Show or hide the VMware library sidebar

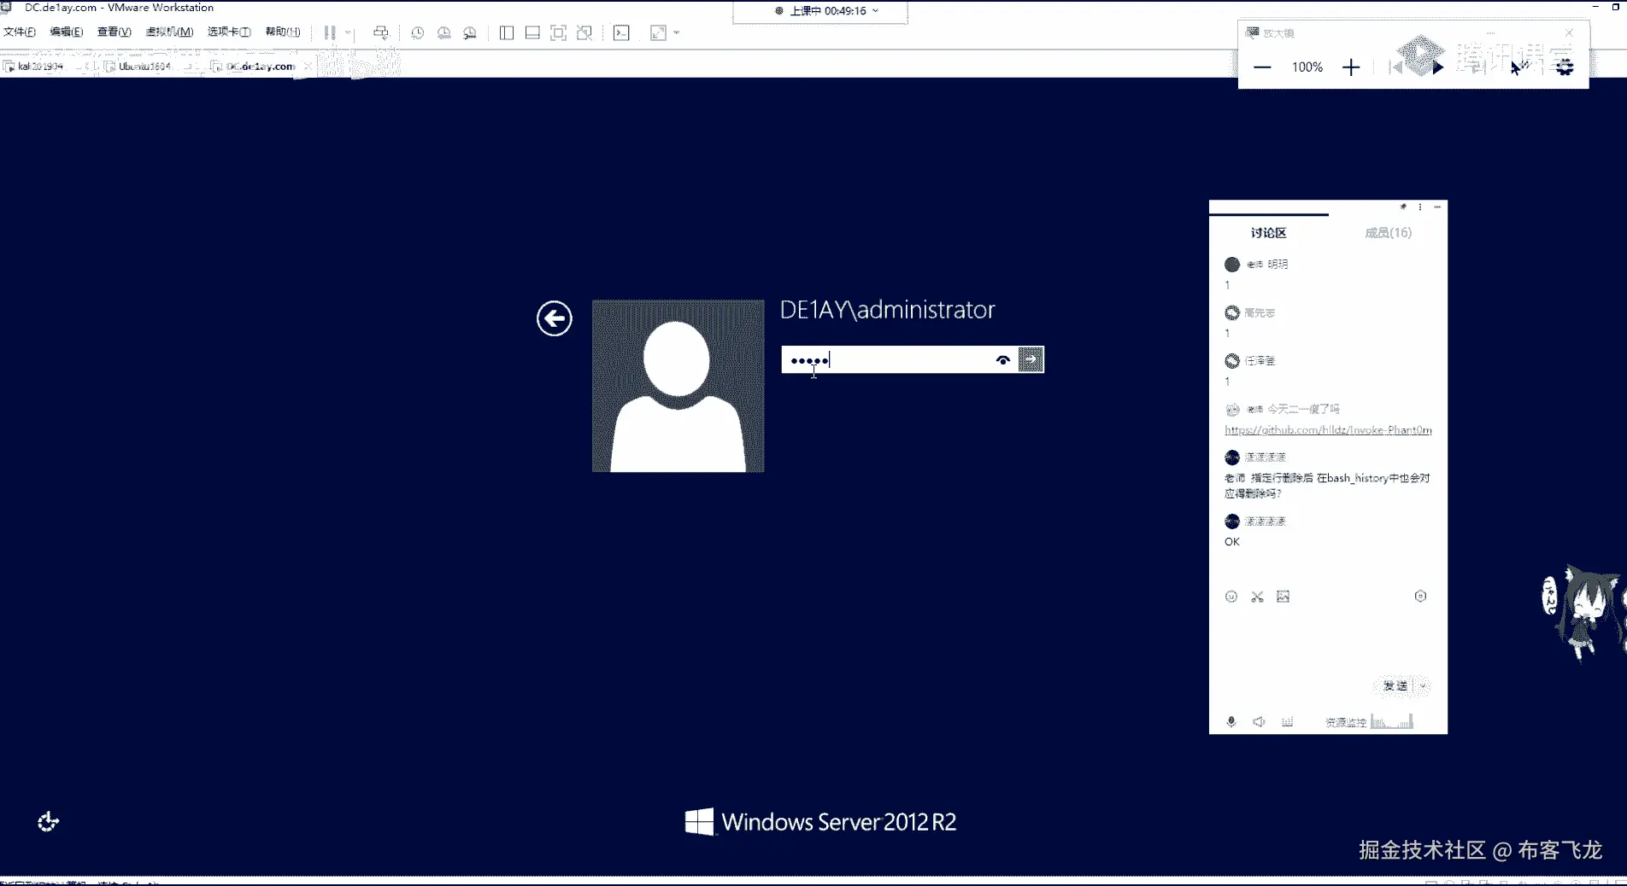pyautogui.click(x=507, y=32)
